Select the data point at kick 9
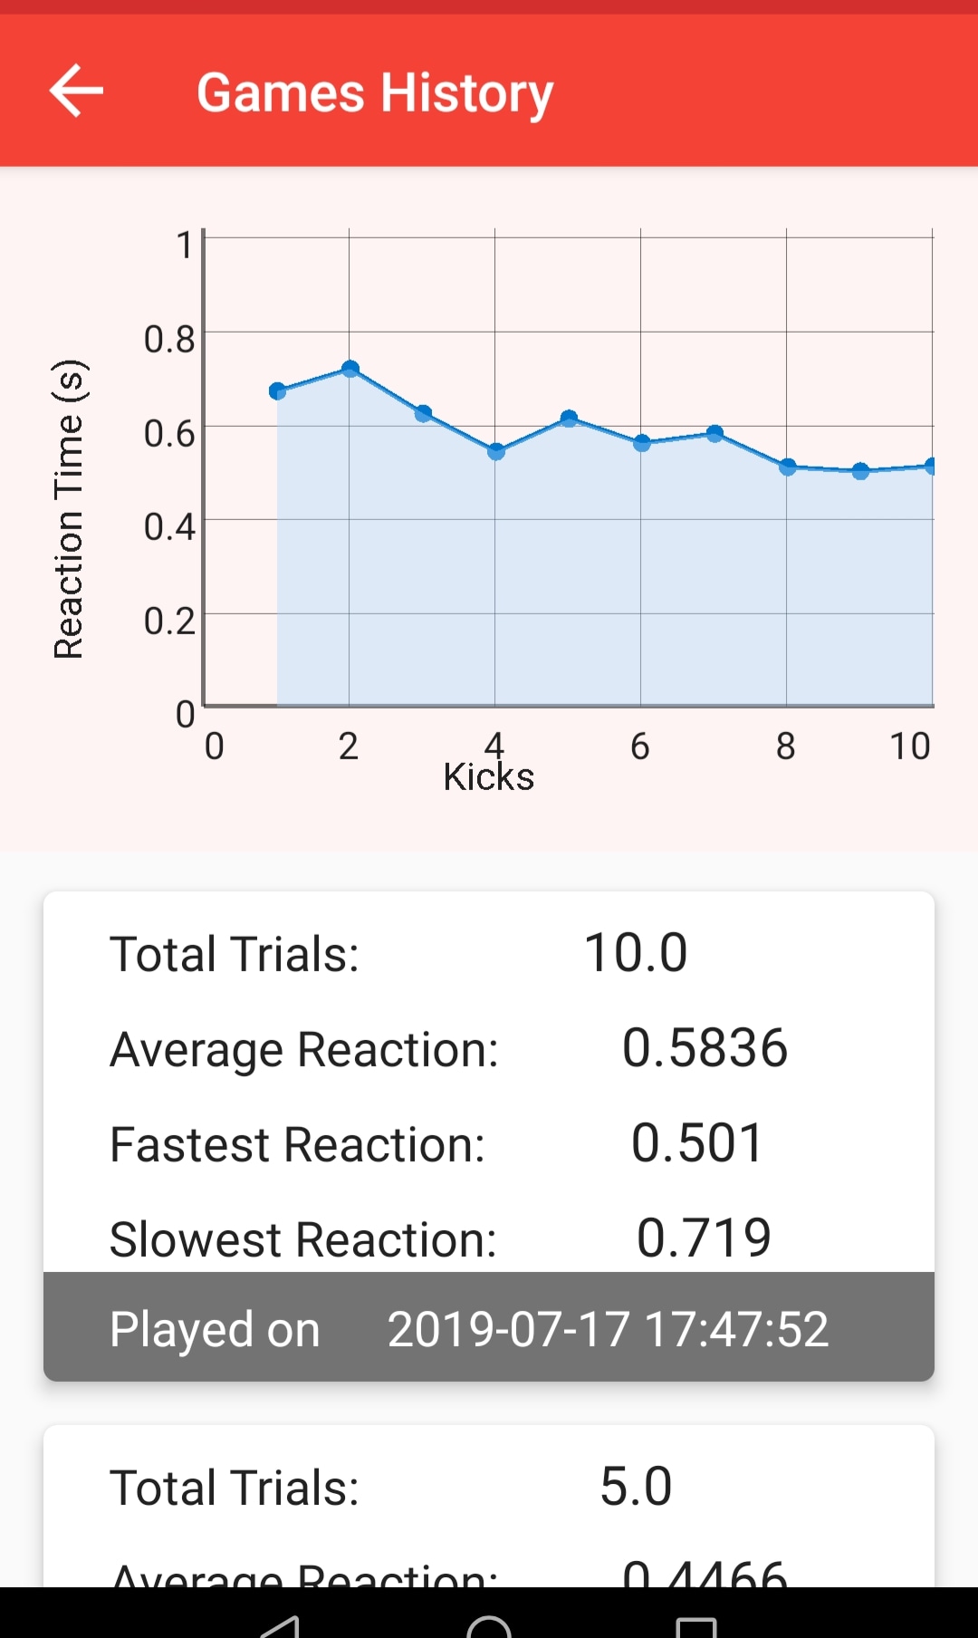Screen dimensions: 978x1638 tap(860, 471)
